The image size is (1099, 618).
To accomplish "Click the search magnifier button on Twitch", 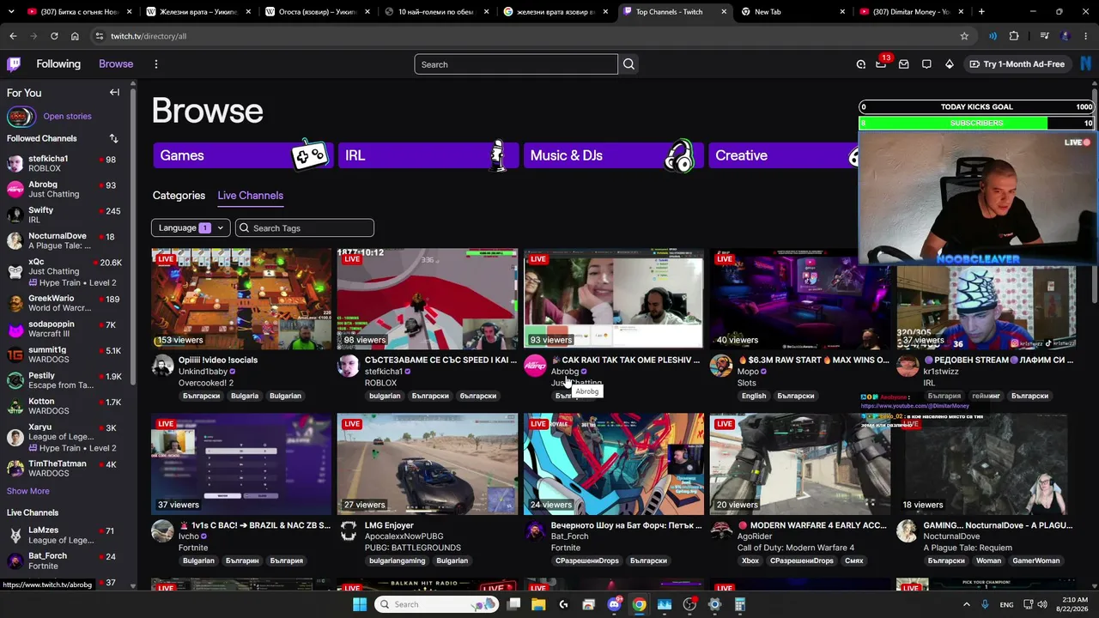I will click(x=628, y=64).
